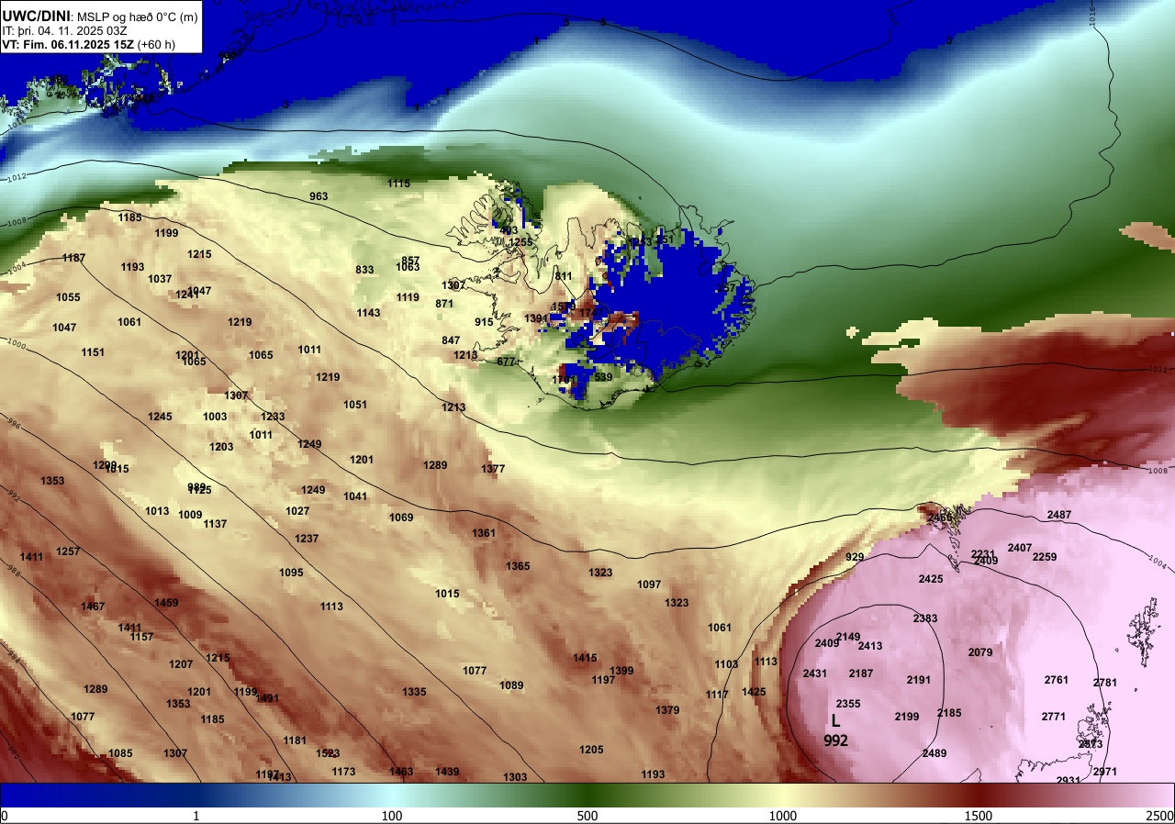1175x824 pixels.
Task: Click the 2259 height value
Action: (x=1044, y=557)
